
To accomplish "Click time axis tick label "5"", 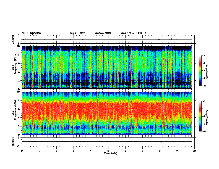I will [108, 151].
